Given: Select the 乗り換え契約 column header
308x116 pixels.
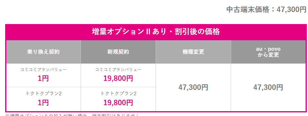Looking at the screenshot, I should (x=43, y=52).
